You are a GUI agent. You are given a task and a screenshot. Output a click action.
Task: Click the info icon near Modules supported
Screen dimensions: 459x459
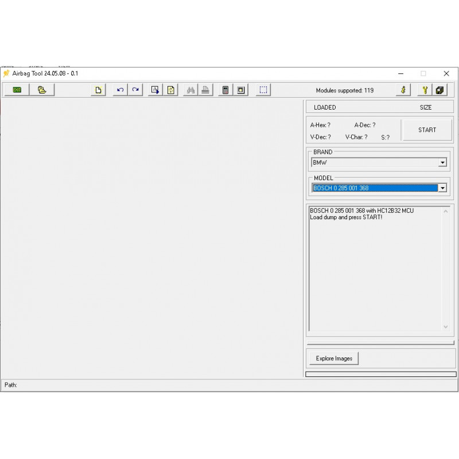403,90
